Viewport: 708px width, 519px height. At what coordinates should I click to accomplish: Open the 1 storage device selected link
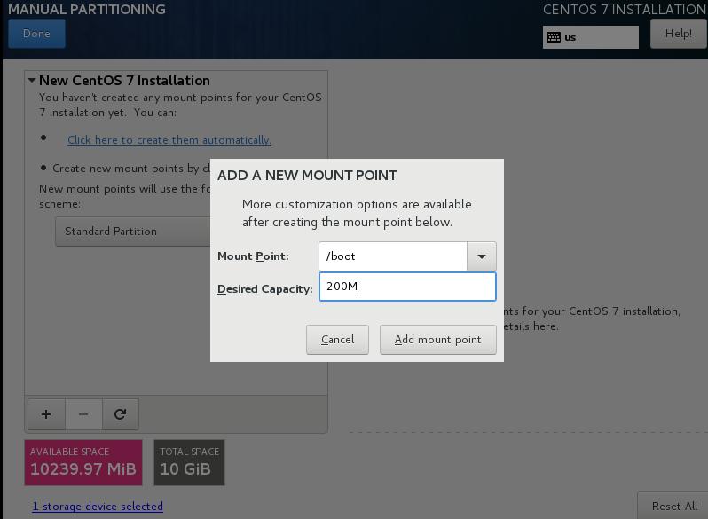tap(98, 507)
